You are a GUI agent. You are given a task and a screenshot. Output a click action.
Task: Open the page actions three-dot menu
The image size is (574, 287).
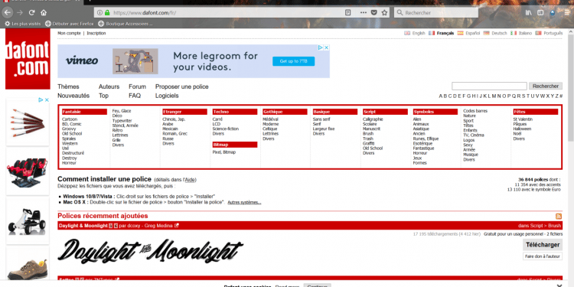(363, 12)
